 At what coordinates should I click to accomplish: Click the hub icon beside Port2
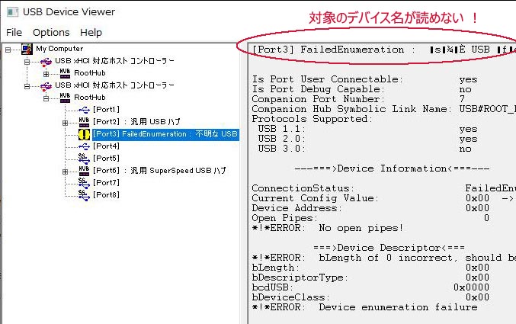pos(84,122)
